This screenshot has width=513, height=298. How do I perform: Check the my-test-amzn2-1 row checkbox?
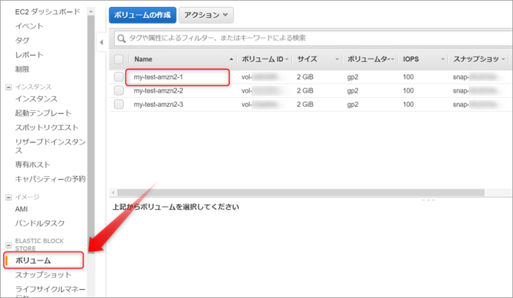tap(119, 77)
